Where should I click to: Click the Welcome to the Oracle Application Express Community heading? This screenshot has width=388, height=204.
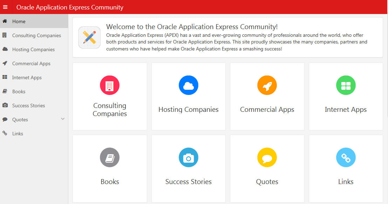[192, 27]
